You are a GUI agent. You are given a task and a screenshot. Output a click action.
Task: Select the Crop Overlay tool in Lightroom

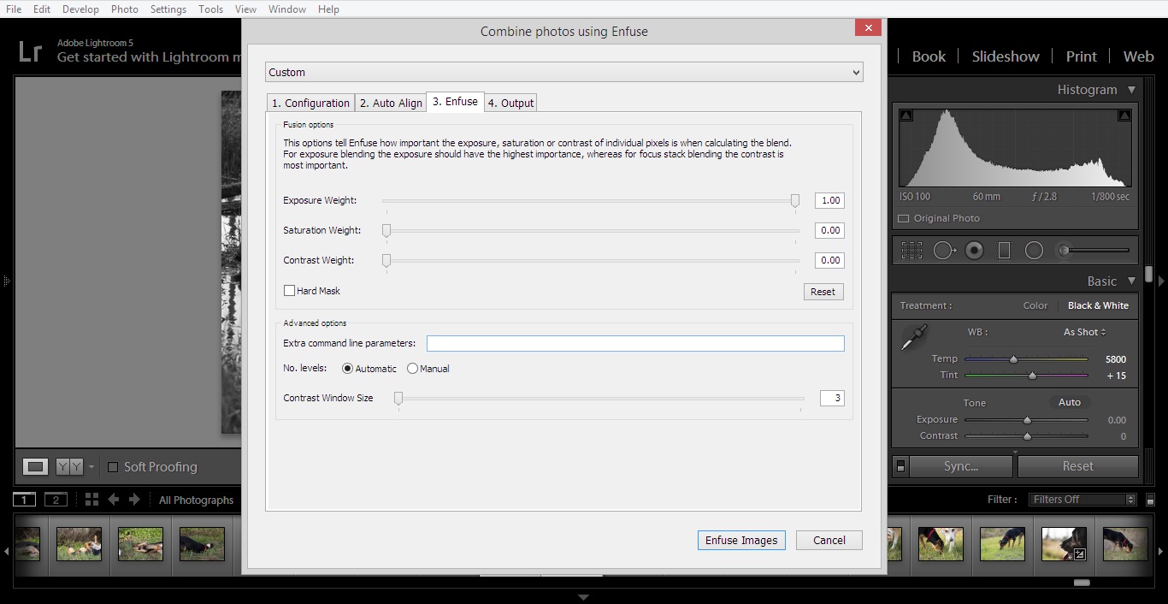coord(911,251)
